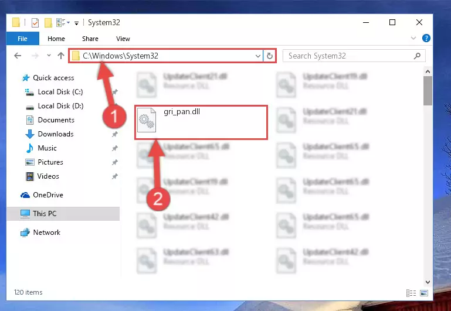The height and width of the screenshot is (311, 451).
Task: Click the Properties quick access icon
Action: 35,22
